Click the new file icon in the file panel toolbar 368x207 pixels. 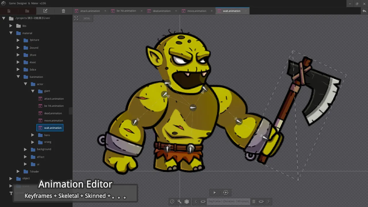(9, 11)
